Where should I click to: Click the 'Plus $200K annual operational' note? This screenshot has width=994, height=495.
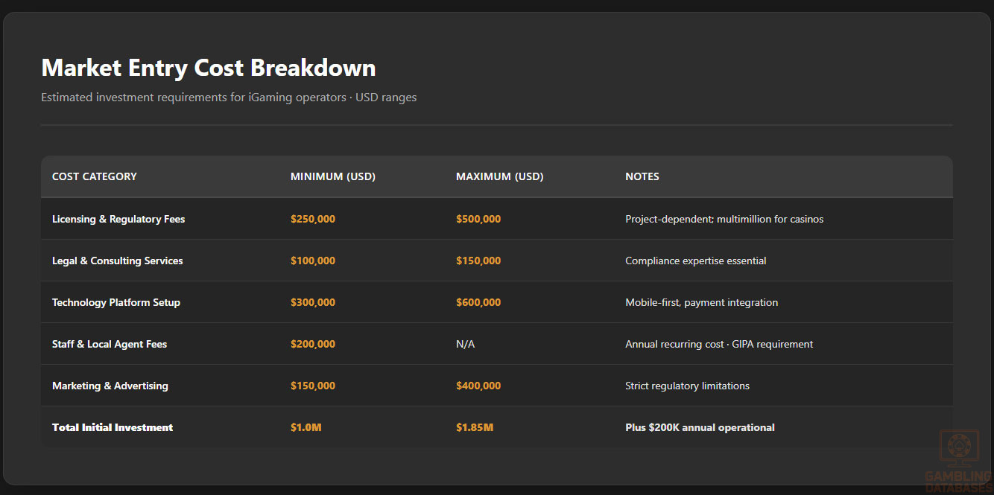[x=700, y=427]
